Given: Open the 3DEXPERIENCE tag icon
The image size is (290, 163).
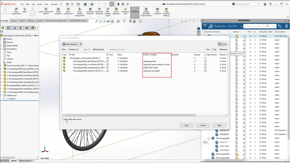Looking at the screenshot, I should pyautogui.click(x=280, y=26).
